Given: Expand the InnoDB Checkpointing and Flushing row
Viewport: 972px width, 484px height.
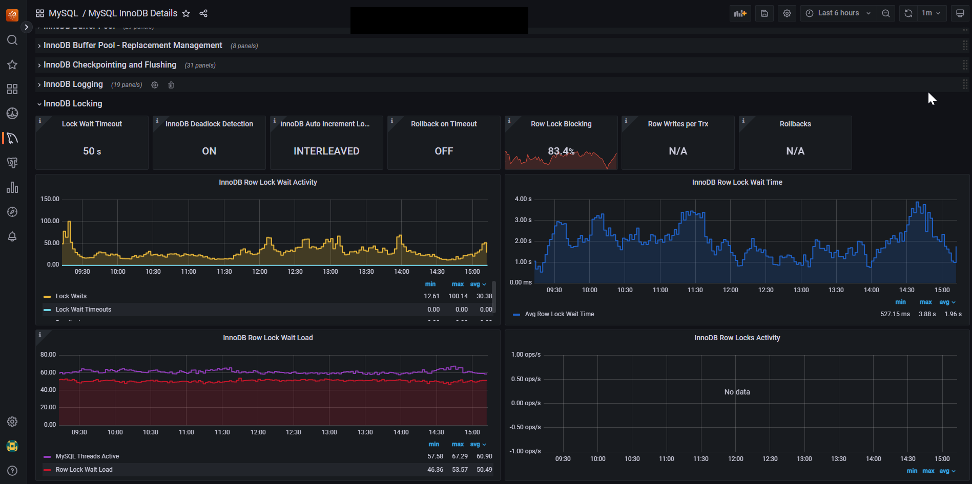Looking at the screenshot, I should point(110,65).
